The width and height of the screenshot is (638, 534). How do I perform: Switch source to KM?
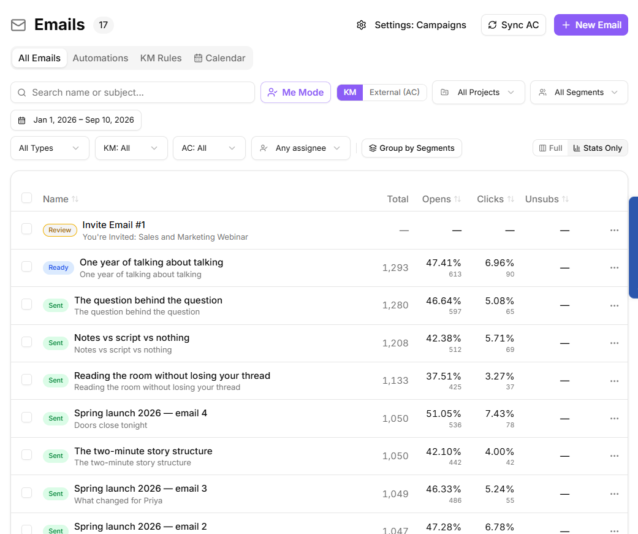[350, 93]
